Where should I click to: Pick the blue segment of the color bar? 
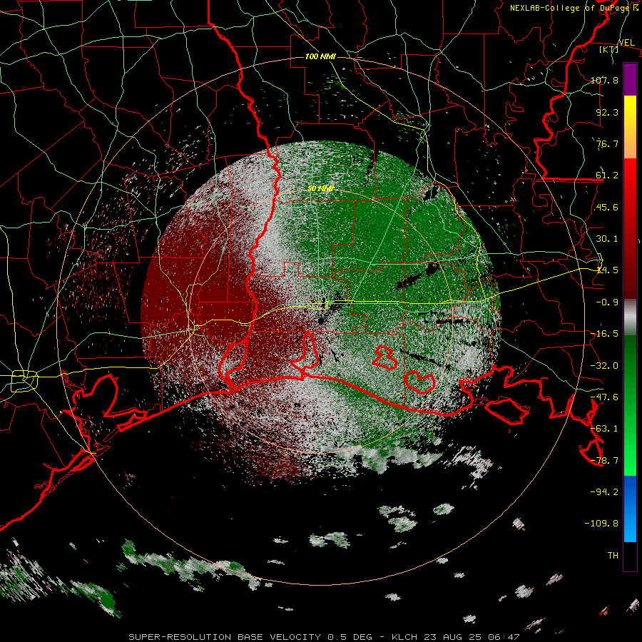pos(630,509)
